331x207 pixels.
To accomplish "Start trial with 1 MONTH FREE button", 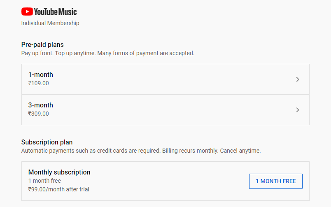I will 276,181.
